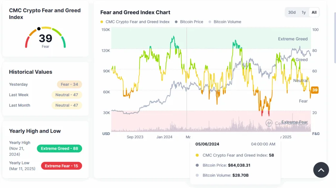Click the Extreme Fear - 15 badge

[61, 166]
